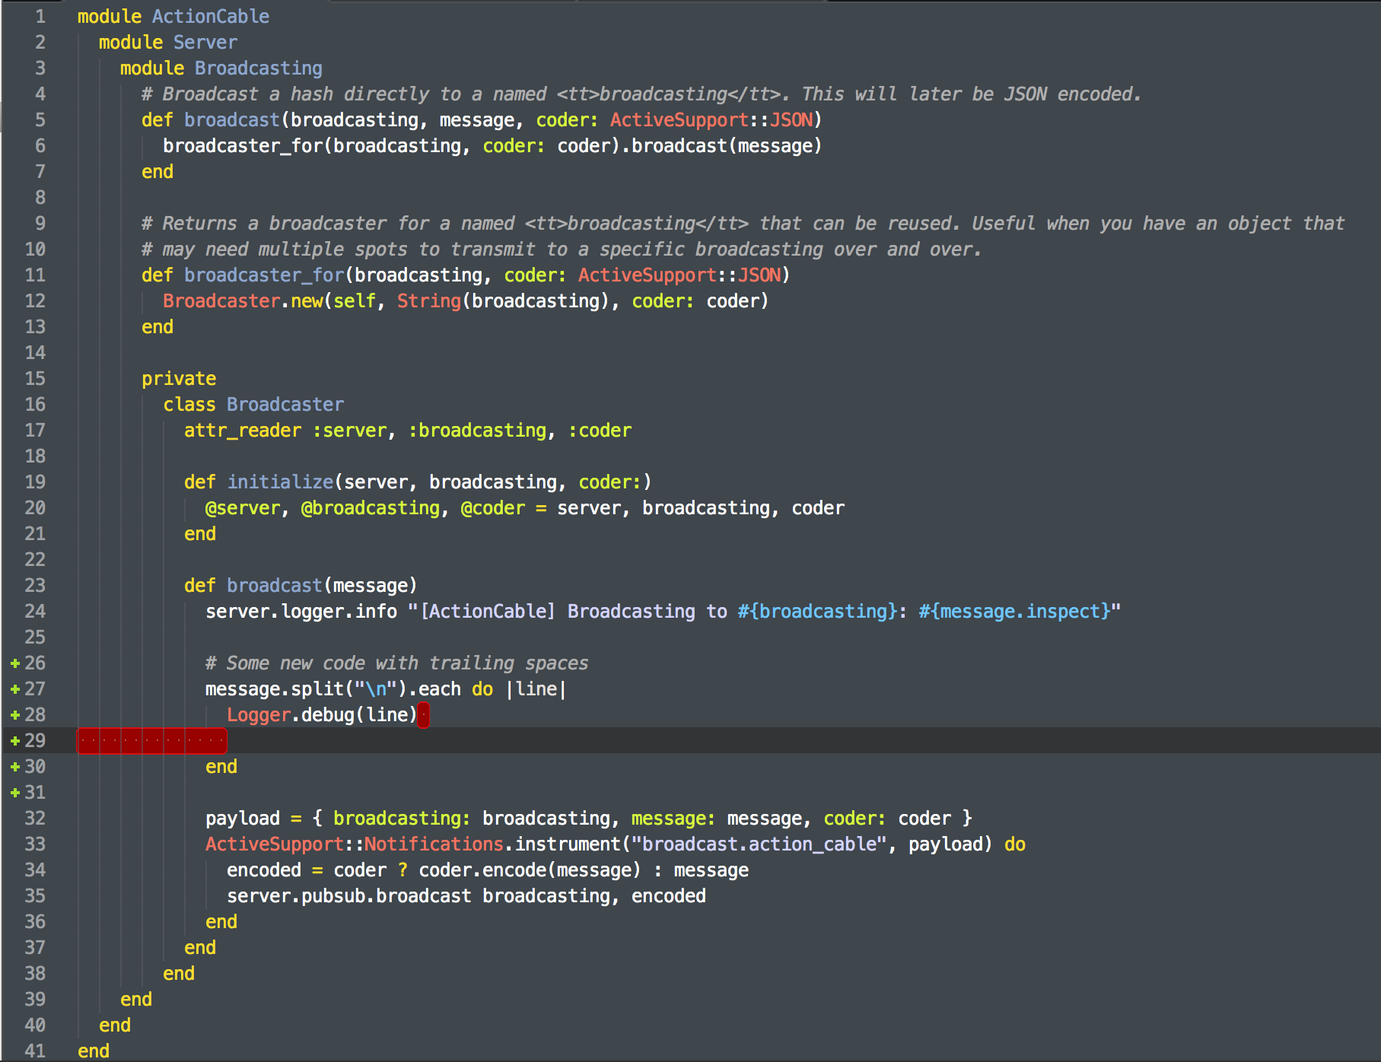Click 'Broadcasting' in the module declaration on line 3
This screenshot has width=1381, height=1062.
[x=259, y=68]
